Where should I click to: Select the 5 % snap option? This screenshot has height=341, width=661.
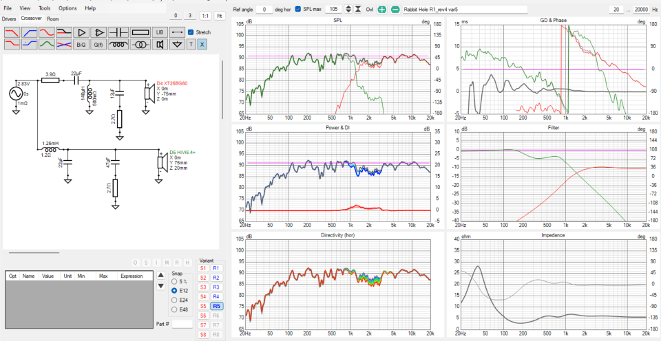(174, 280)
